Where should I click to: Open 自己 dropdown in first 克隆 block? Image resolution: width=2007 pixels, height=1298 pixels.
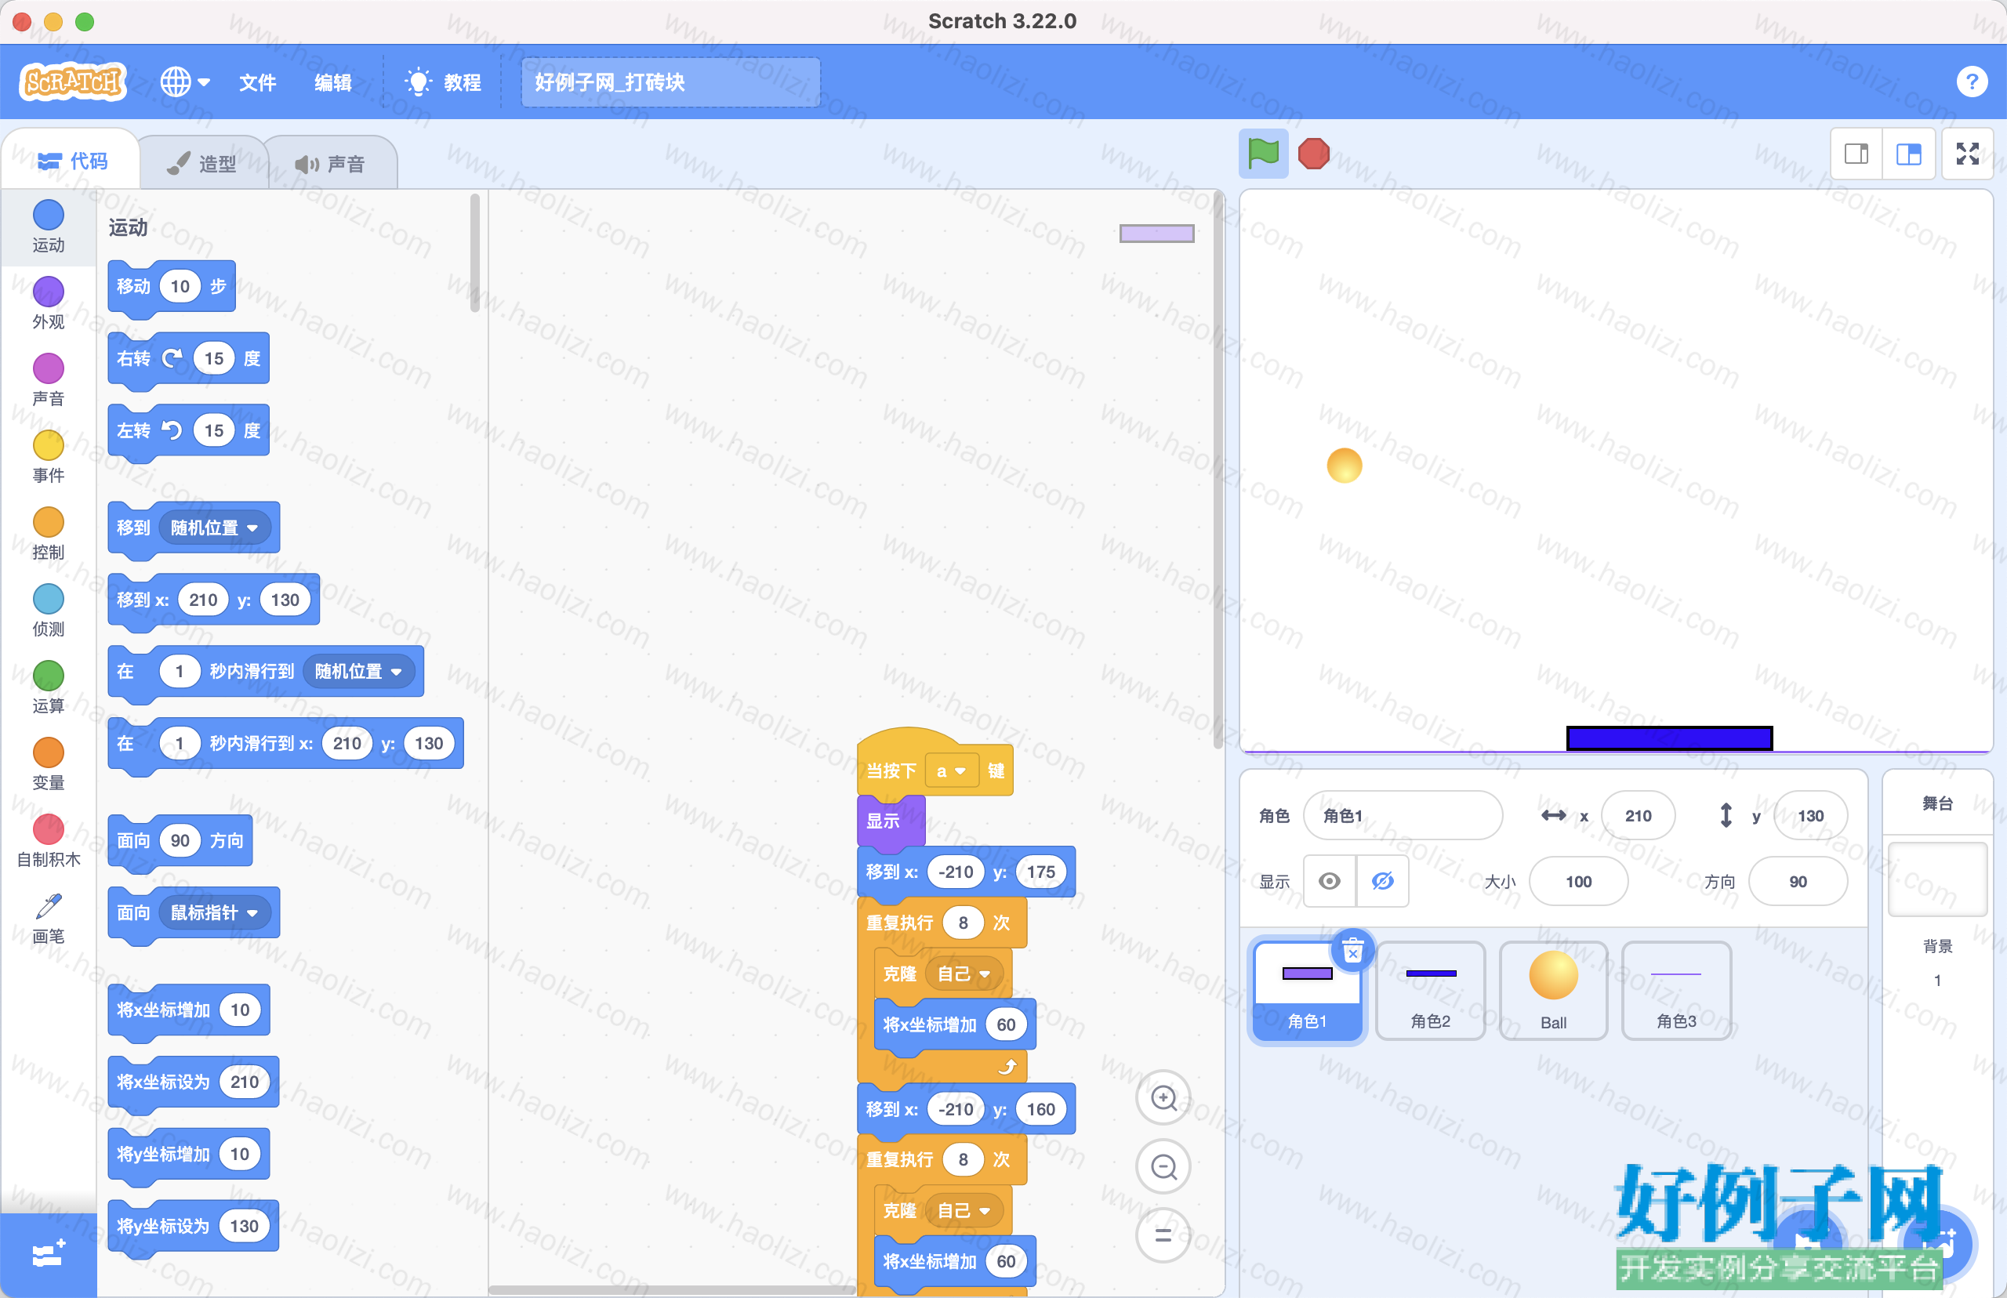click(964, 973)
